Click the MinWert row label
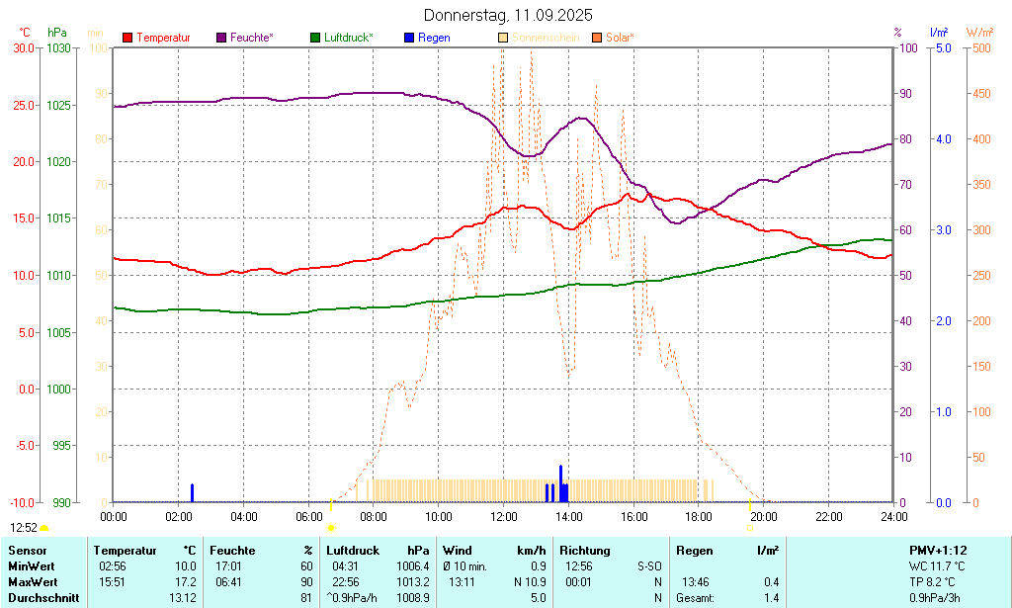The width and height of the screenshot is (1012, 608). [32, 566]
